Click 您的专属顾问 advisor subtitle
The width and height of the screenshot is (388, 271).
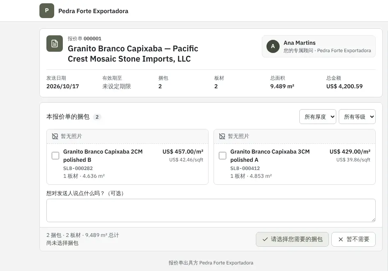[327, 51]
